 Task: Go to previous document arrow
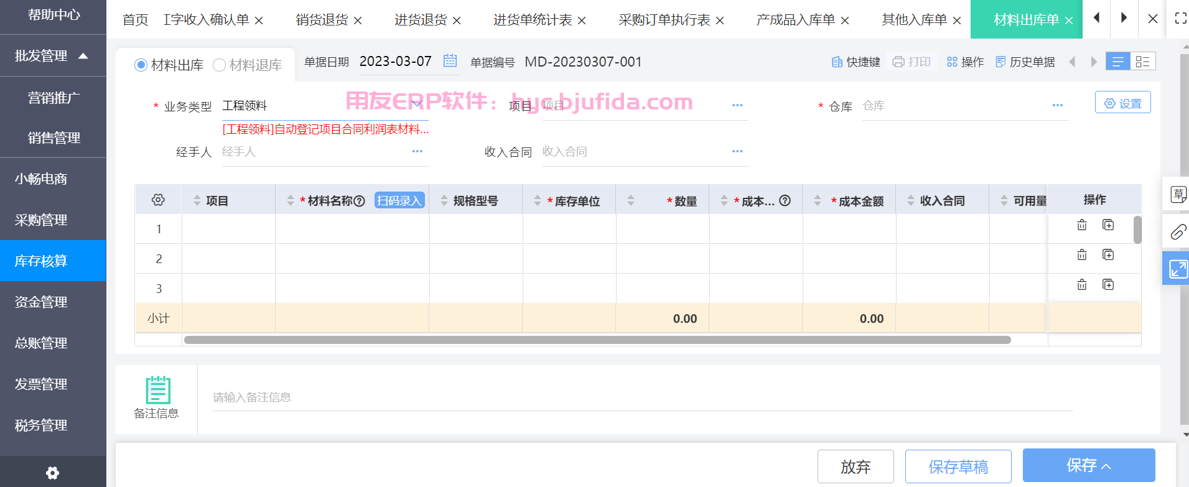click(1072, 62)
